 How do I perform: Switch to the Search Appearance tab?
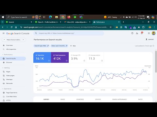119,99
